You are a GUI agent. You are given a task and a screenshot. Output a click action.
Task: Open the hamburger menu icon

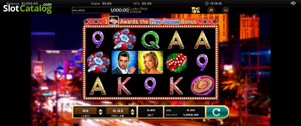225,10
